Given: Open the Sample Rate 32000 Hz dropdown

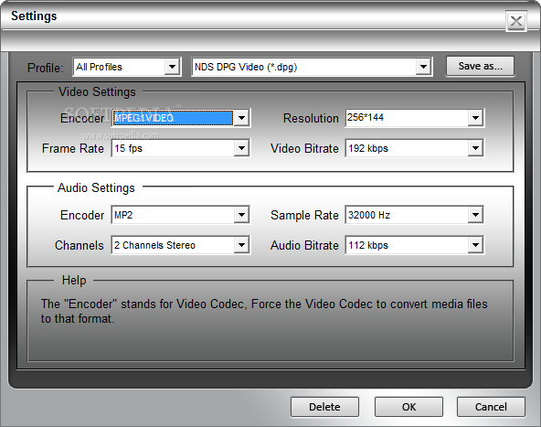Looking at the screenshot, I should pyautogui.click(x=475, y=215).
